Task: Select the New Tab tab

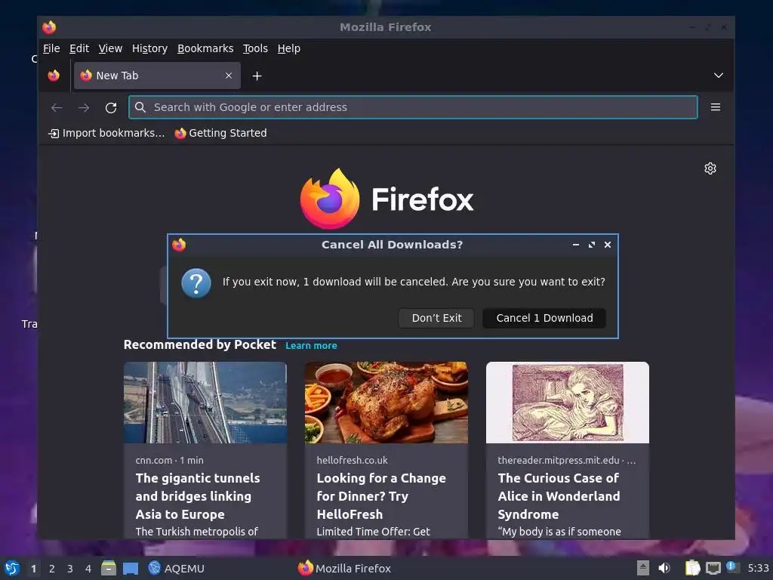Action: 157,76
